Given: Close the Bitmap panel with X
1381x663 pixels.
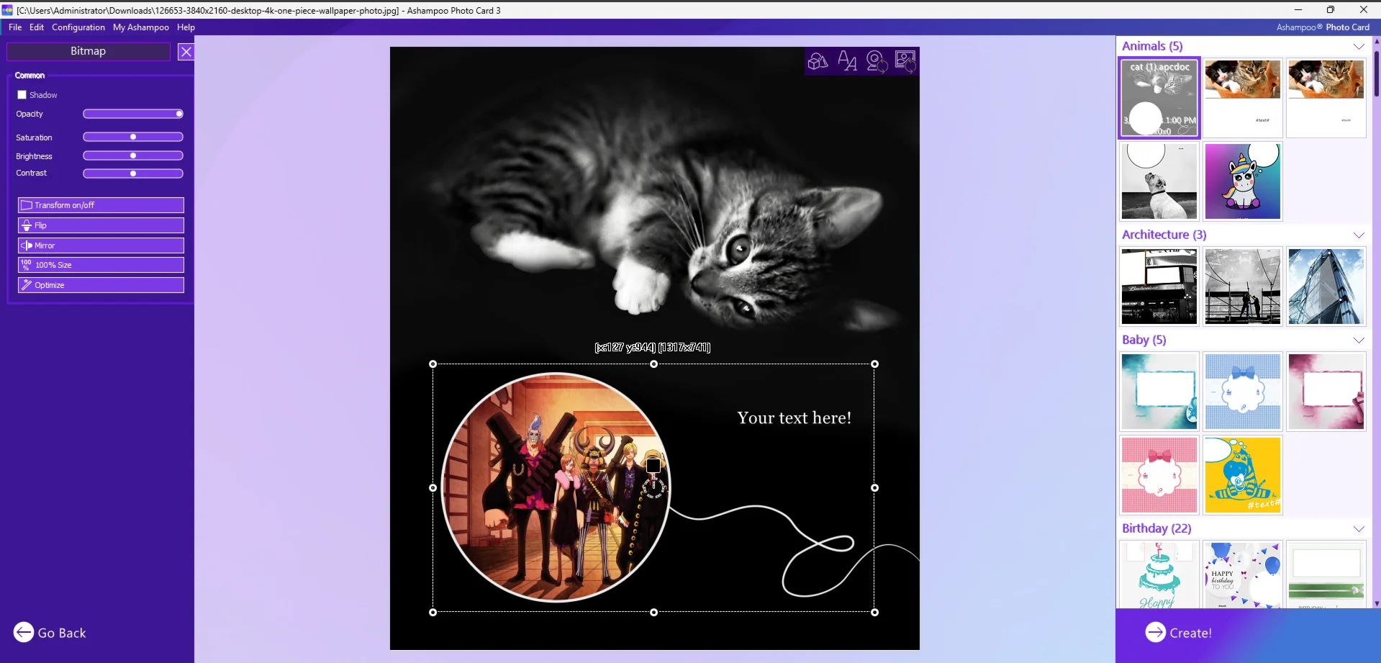Looking at the screenshot, I should click(x=186, y=52).
